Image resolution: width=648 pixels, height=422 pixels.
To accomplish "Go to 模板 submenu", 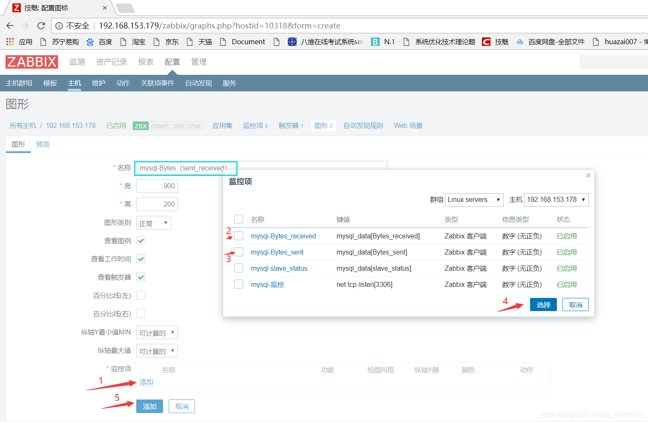I will 50,83.
